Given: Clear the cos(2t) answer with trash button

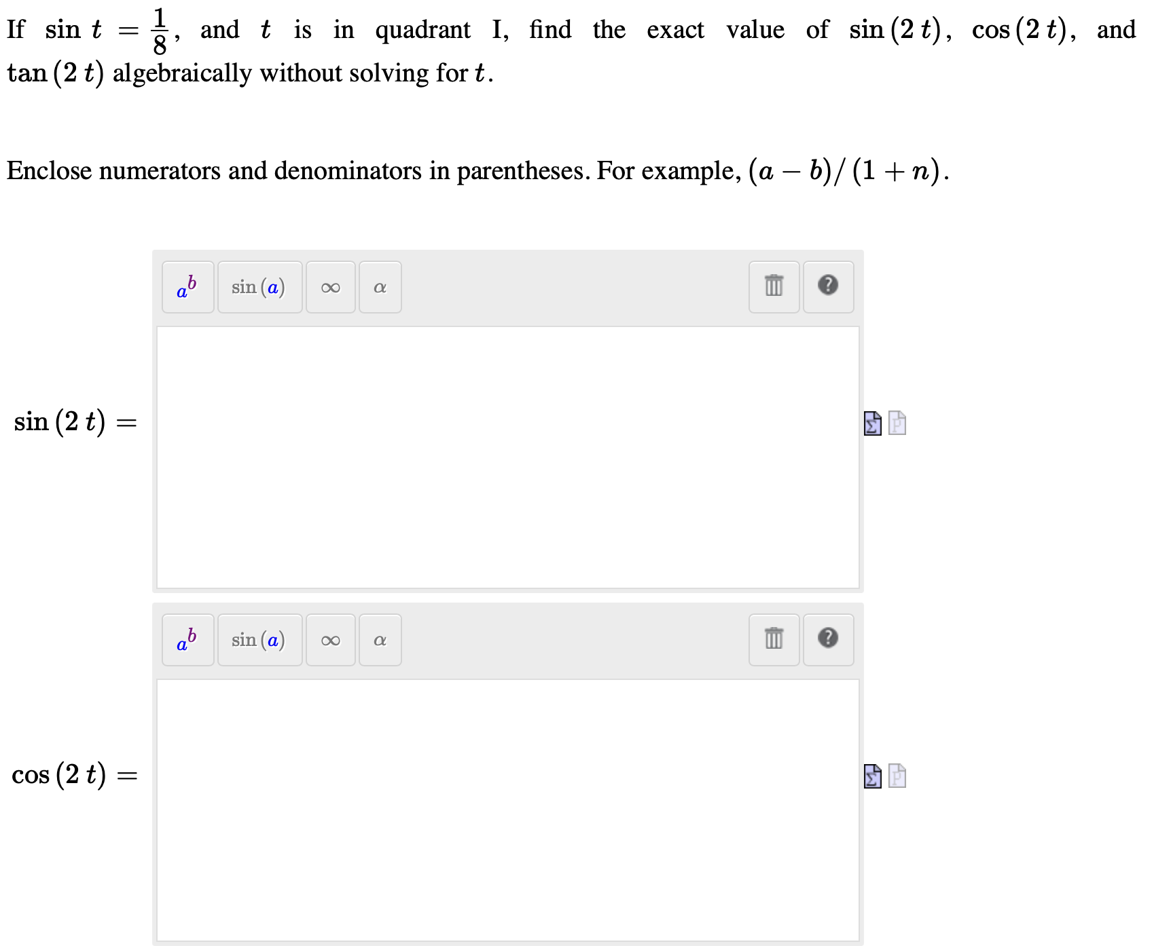Looking at the screenshot, I should pyautogui.click(x=774, y=639).
